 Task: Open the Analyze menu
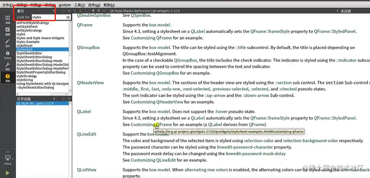click(x=65, y=5)
